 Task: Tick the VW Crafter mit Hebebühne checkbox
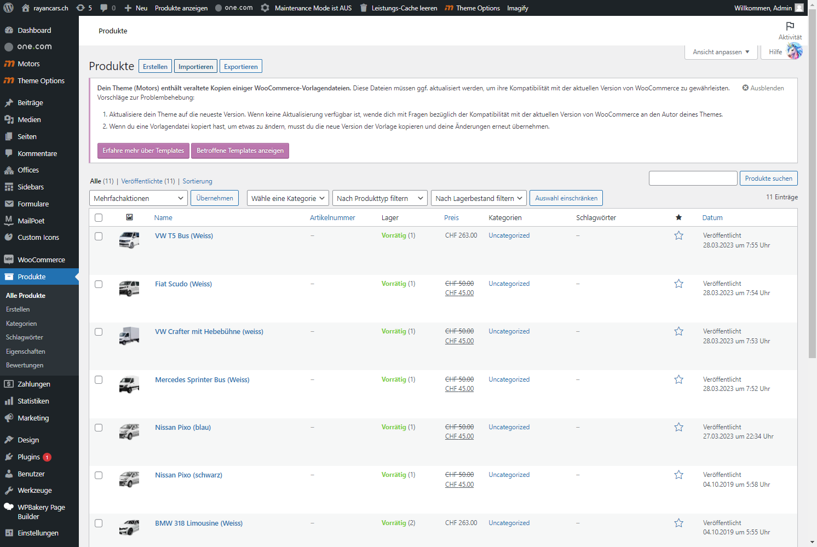[99, 332]
